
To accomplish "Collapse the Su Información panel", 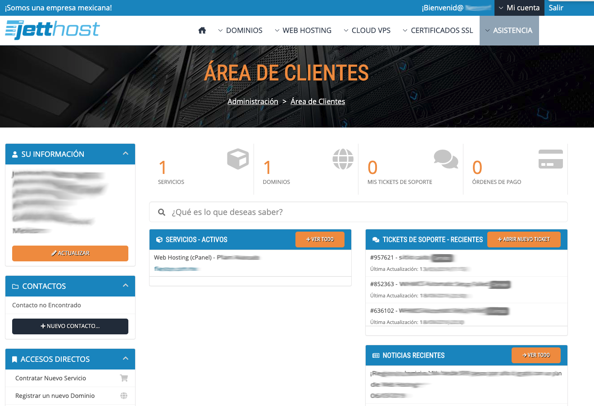I will click(126, 154).
